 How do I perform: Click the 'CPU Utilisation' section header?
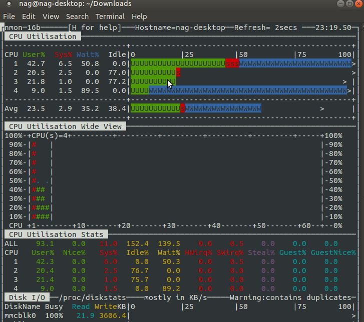43,36
